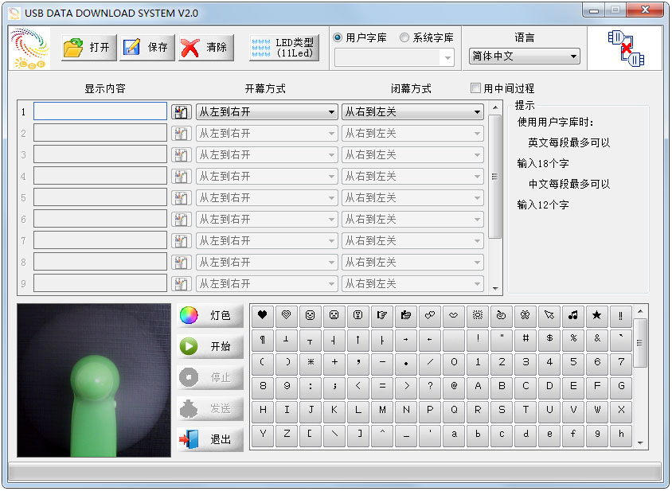Insert the sad face symbol
This screenshot has height=491, width=672.
(x=334, y=315)
